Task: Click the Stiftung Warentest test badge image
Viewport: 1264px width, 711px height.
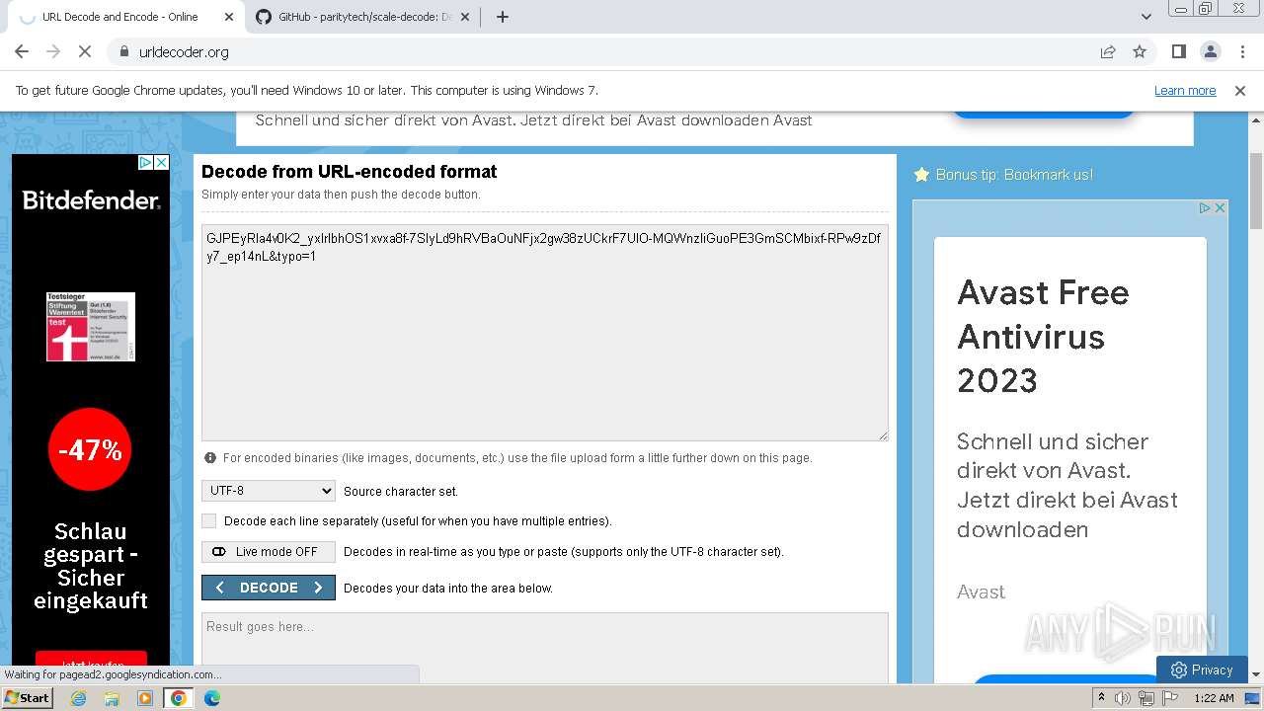Action: [x=91, y=327]
